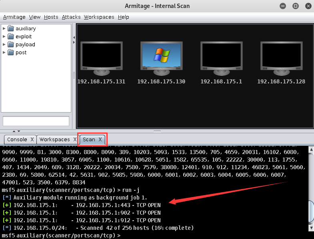Switch to the Scan tab

[89, 140]
